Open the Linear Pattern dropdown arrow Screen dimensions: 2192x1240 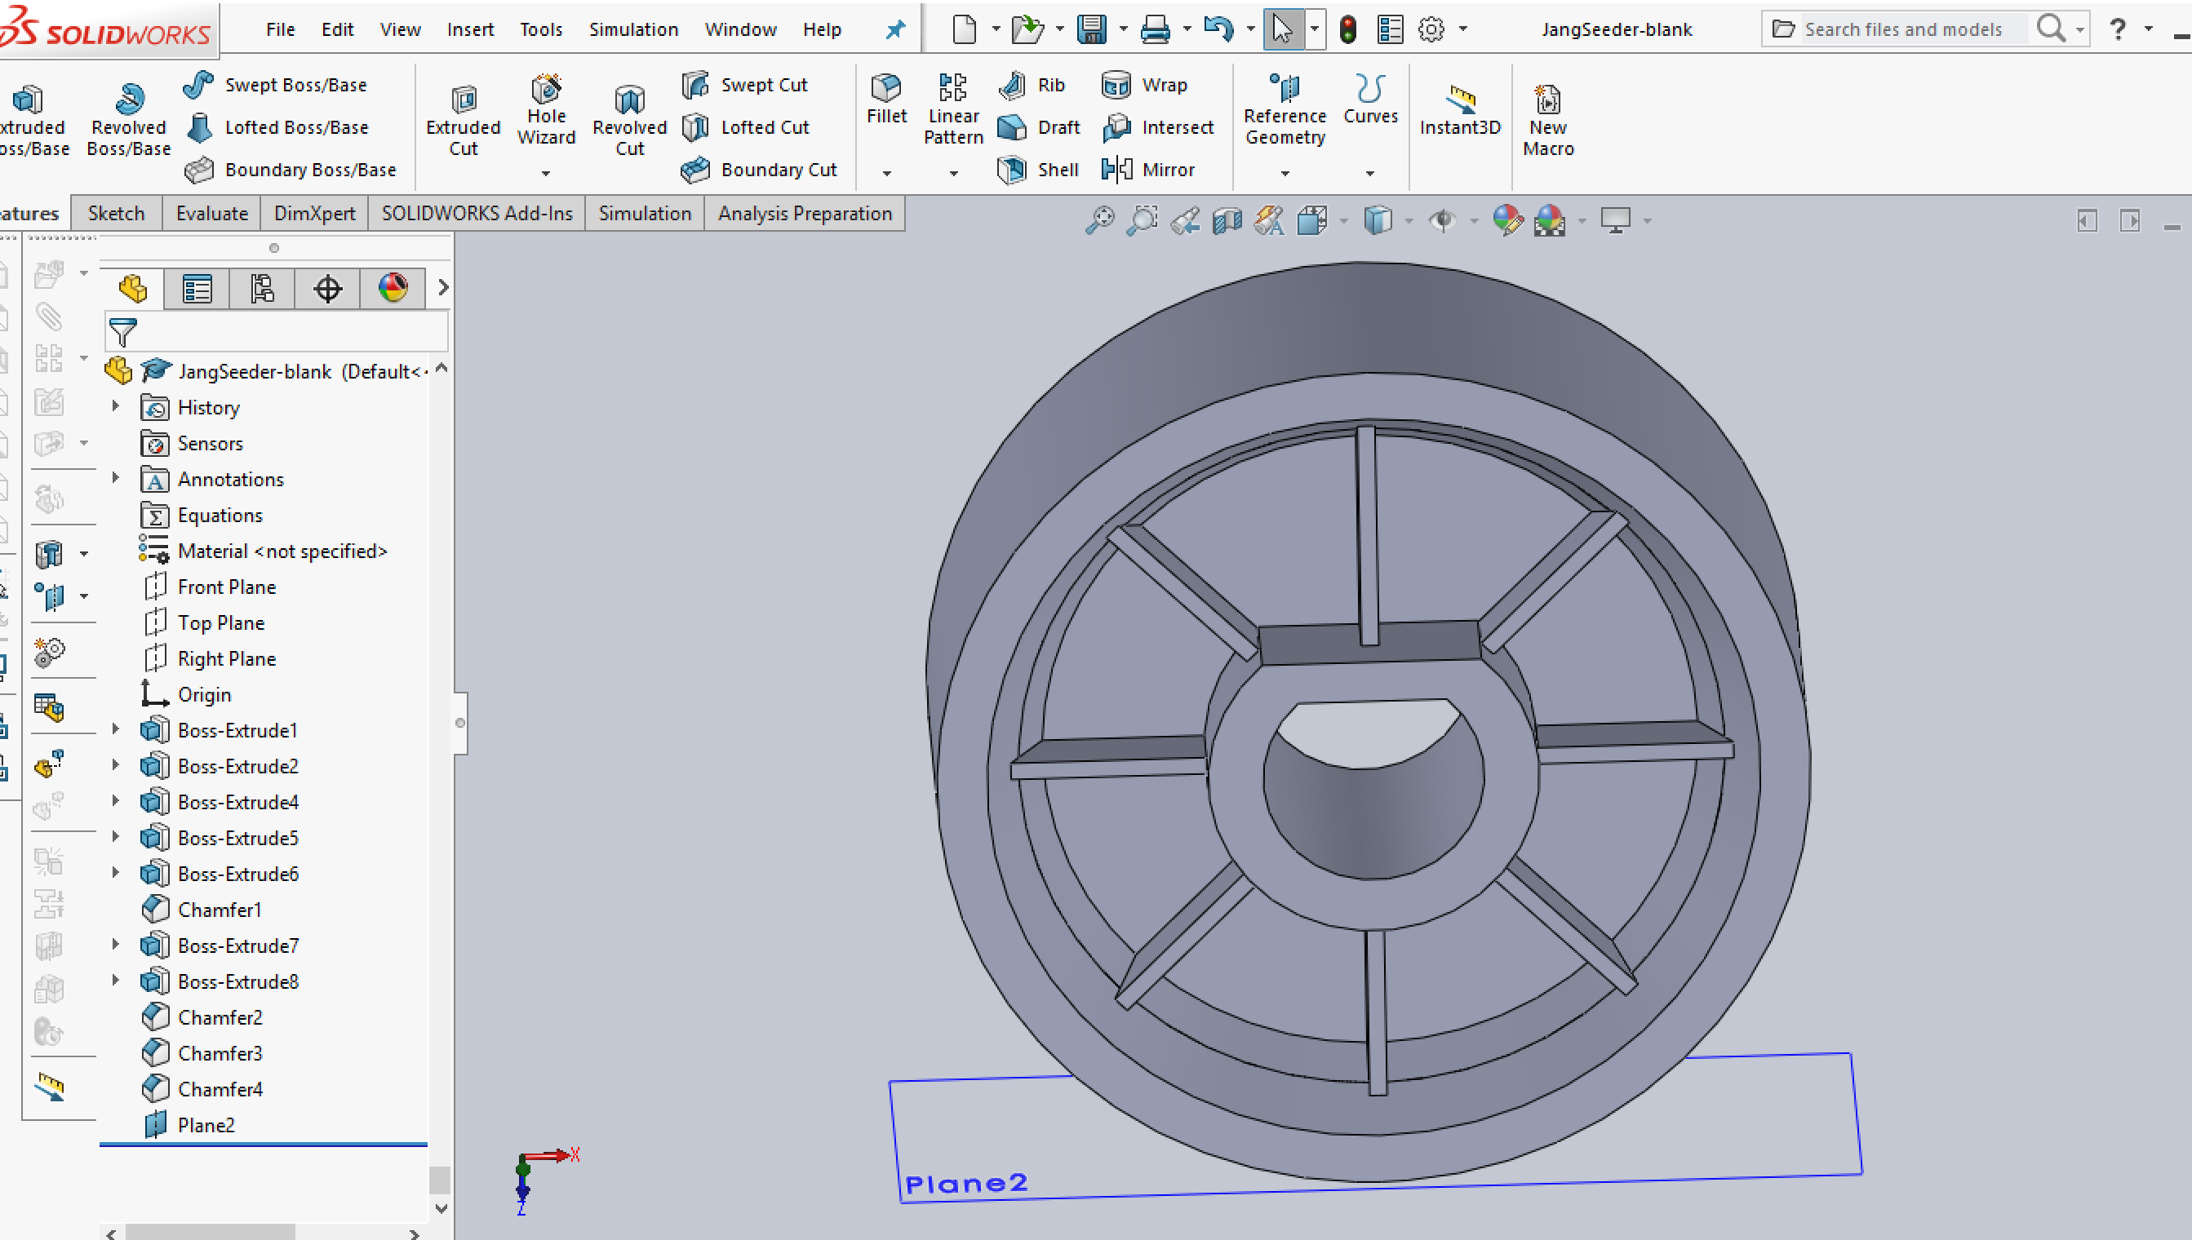(x=953, y=173)
